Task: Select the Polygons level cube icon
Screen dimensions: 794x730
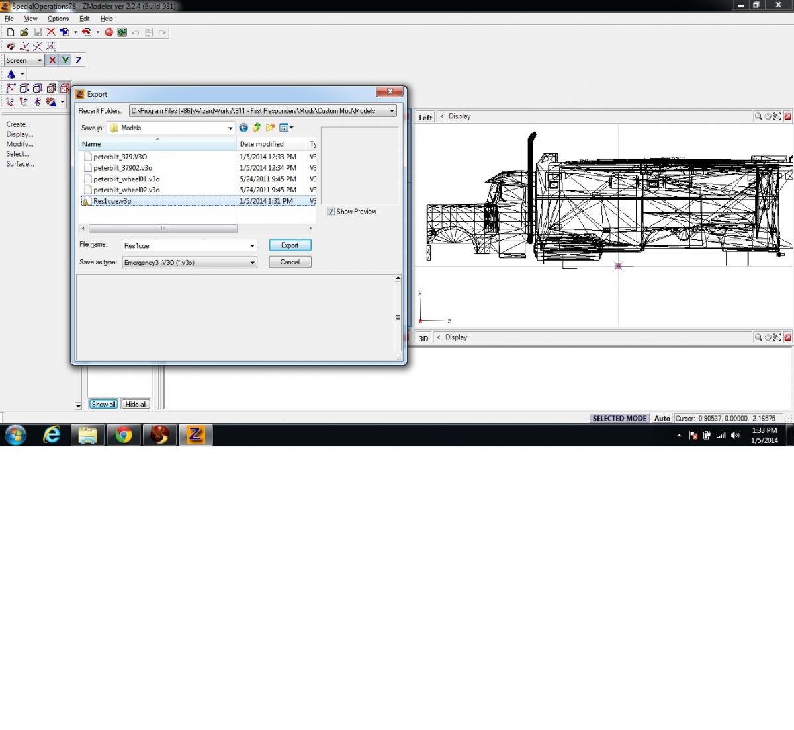Action: [x=38, y=88]
